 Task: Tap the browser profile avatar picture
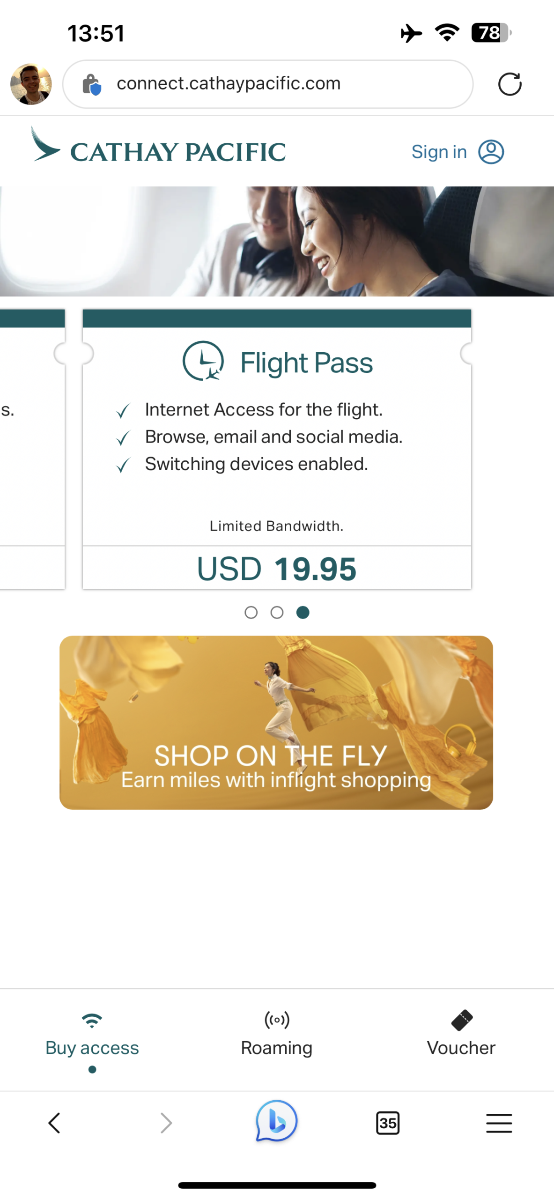pos(31,84)
